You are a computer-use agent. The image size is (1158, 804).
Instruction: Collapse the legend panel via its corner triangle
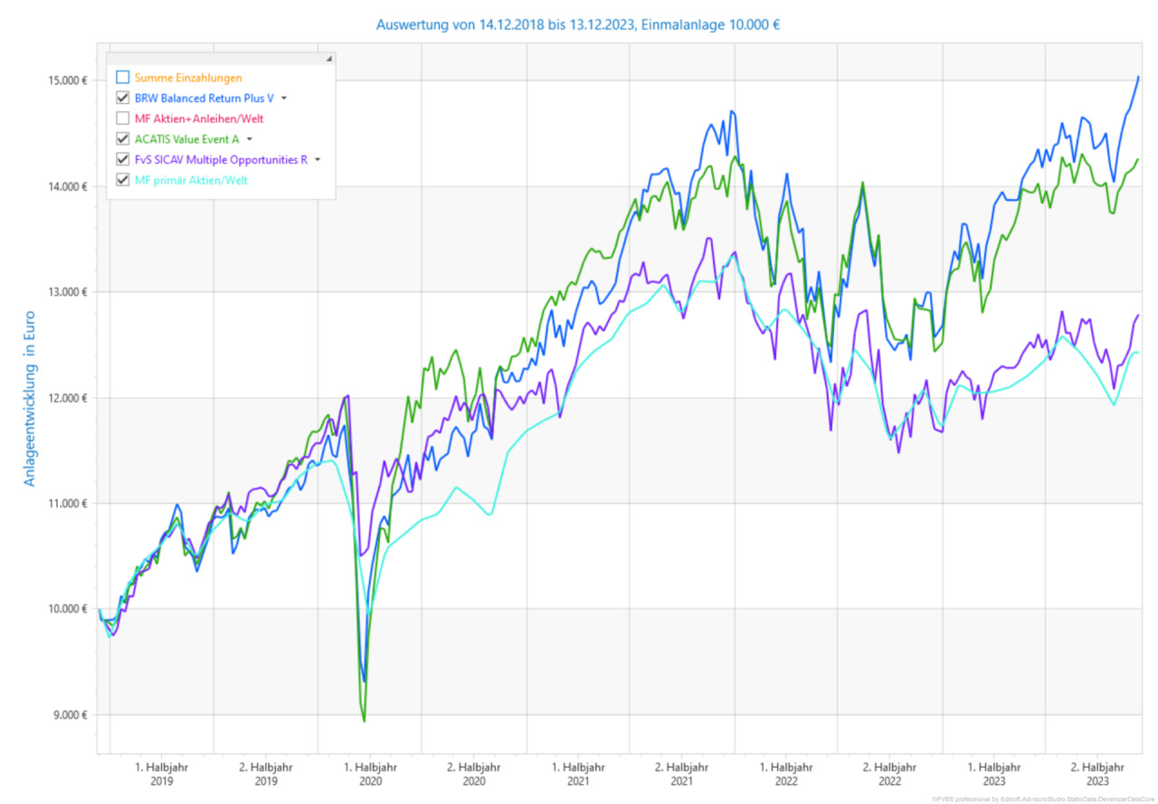tap(329, 57)
